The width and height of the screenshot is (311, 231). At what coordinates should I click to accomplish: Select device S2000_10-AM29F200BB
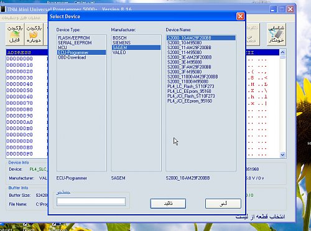click(x=201, y=38)
